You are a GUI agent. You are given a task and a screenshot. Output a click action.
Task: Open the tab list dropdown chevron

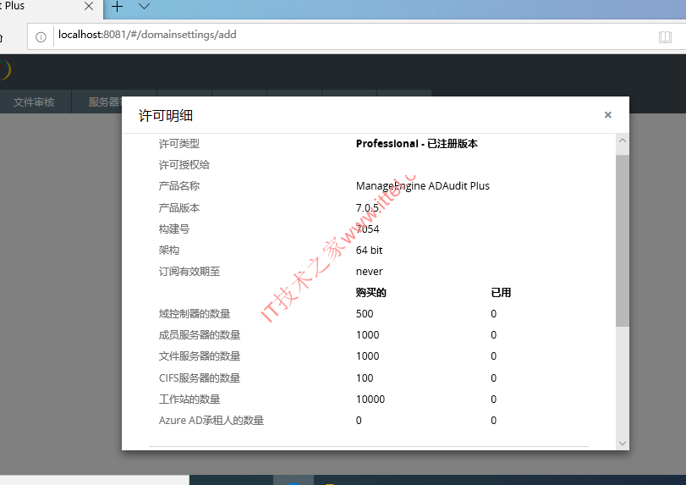click(x=144, y=7)
